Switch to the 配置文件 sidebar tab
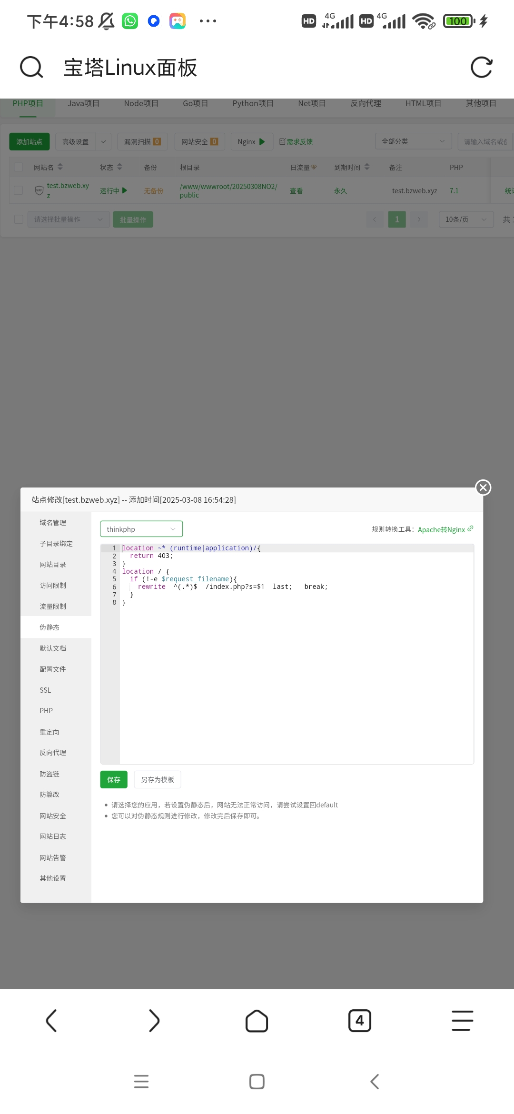 (53, 669)
